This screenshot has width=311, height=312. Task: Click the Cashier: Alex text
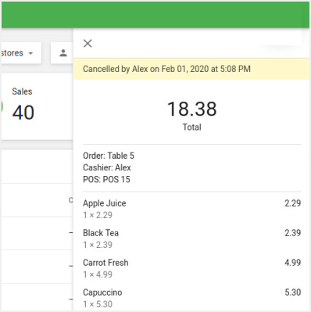pos(107,167)
